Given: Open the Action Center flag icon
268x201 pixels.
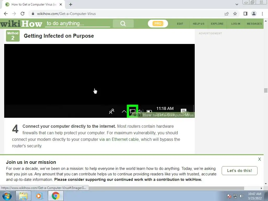Looking at the screenshot, I should pos(229,196).
